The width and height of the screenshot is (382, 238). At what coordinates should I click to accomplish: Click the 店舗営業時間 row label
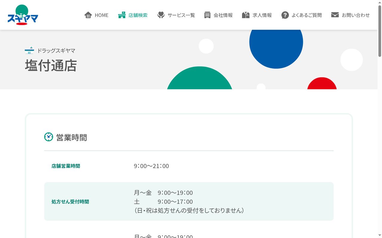pyautogui.click(x=66, y=166)
